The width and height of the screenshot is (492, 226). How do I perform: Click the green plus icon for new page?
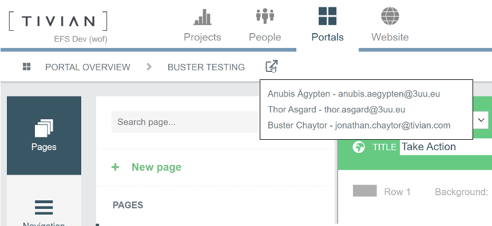point(116,167)
